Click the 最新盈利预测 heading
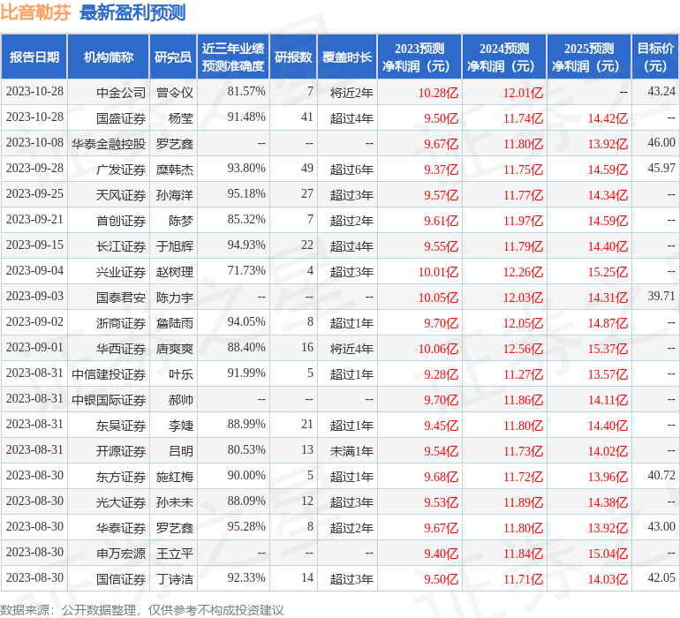 pyautogui.click(x=132, y=12)
